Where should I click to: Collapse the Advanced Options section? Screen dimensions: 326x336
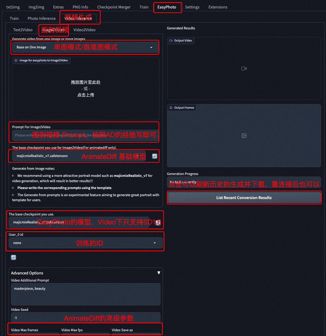[x=159, y=273]
